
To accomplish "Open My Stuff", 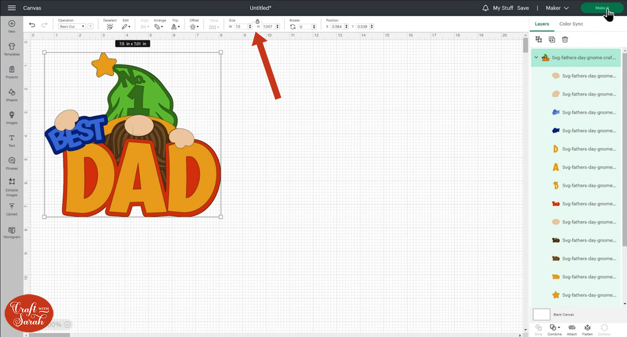I will (x=503, y=8).
